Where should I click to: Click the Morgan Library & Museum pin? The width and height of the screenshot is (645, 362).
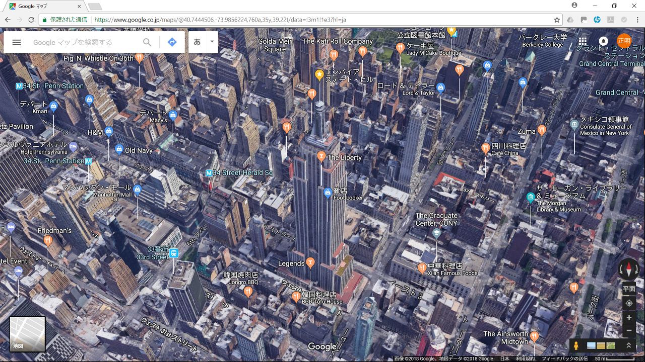click(x=530, y=198)
